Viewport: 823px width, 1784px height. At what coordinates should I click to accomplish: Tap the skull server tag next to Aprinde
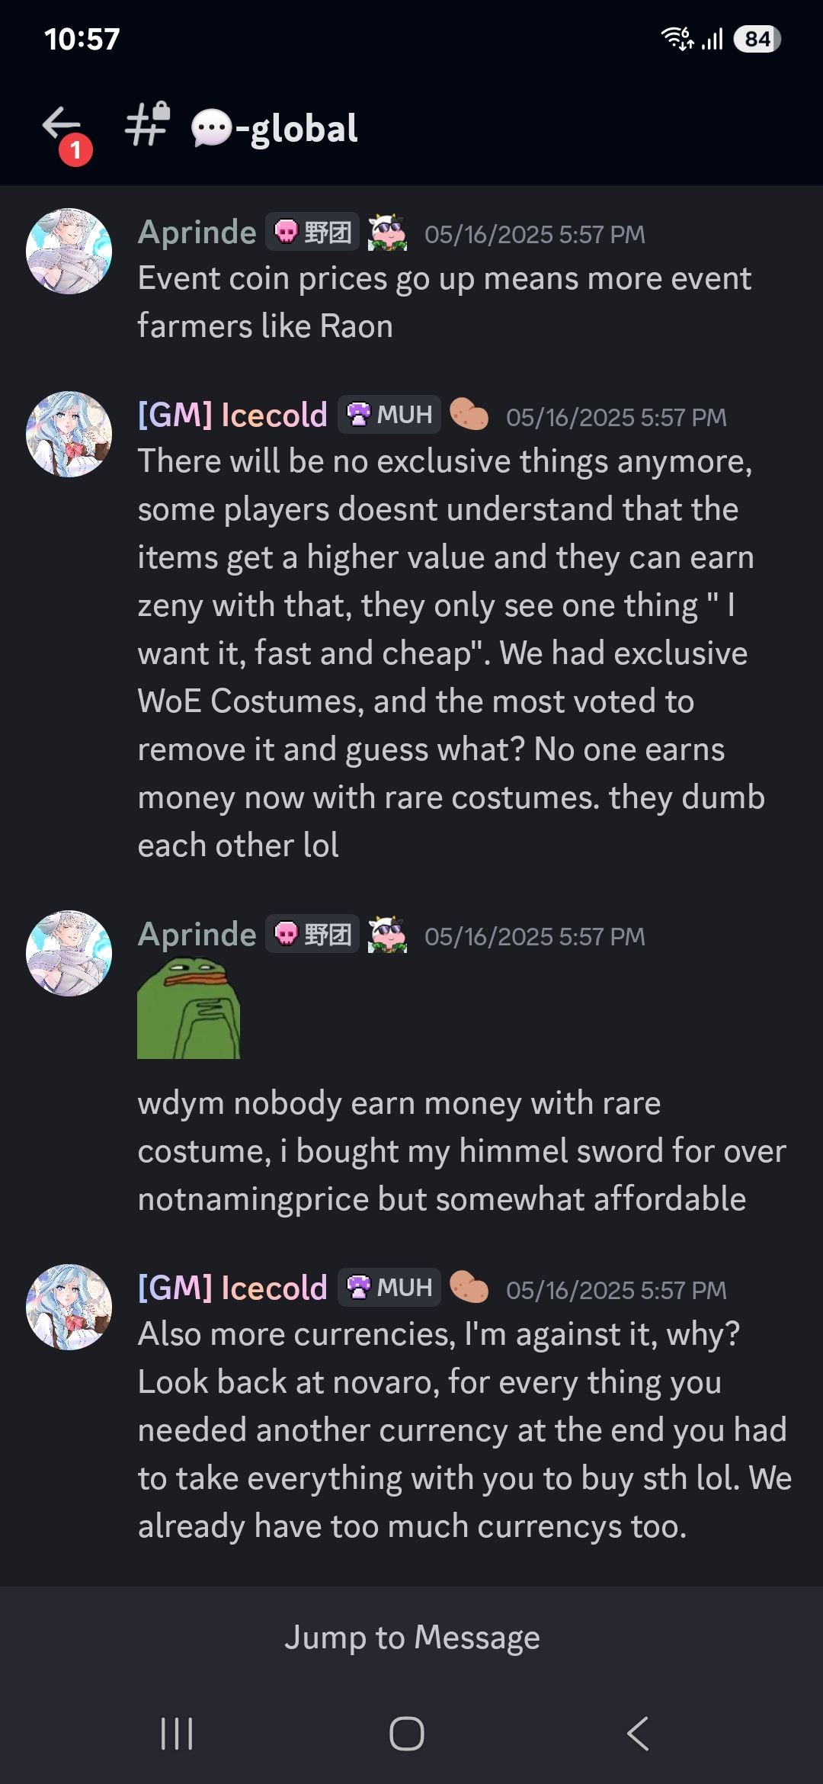312,232
